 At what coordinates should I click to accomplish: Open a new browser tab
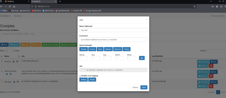[60, 2]
